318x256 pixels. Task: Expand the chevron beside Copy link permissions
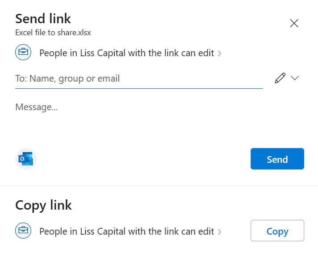pyautogui.click(x=219, y=231)
